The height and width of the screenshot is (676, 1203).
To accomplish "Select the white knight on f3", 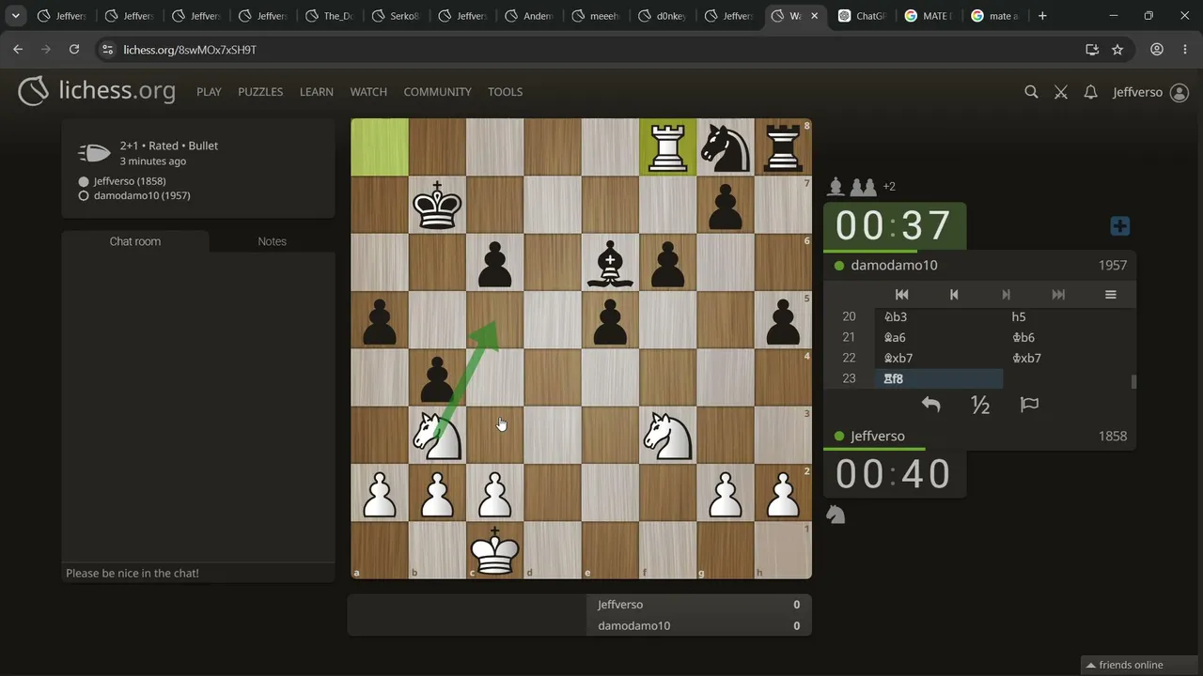I will click(668, 435).
